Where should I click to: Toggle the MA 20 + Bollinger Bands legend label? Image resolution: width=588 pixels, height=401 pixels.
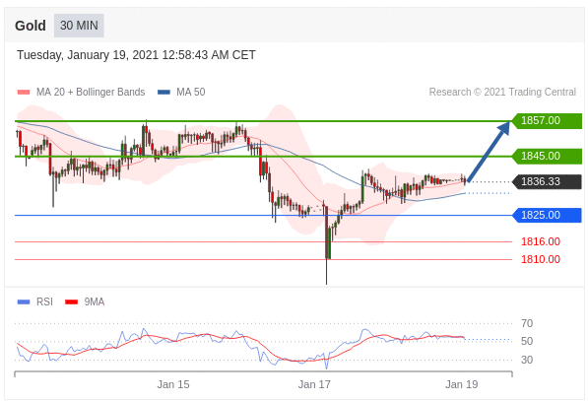pos(91,92)
